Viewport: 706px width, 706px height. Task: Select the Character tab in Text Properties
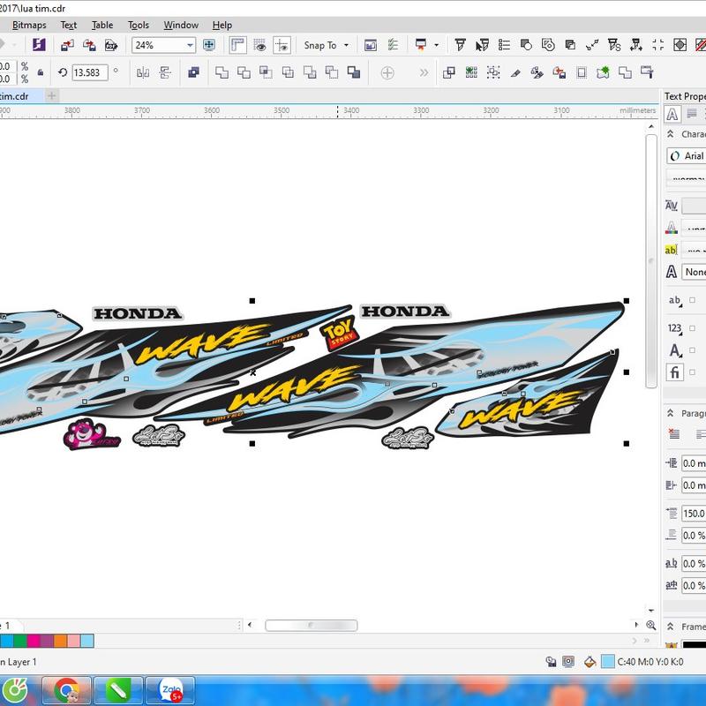point(672,115)
